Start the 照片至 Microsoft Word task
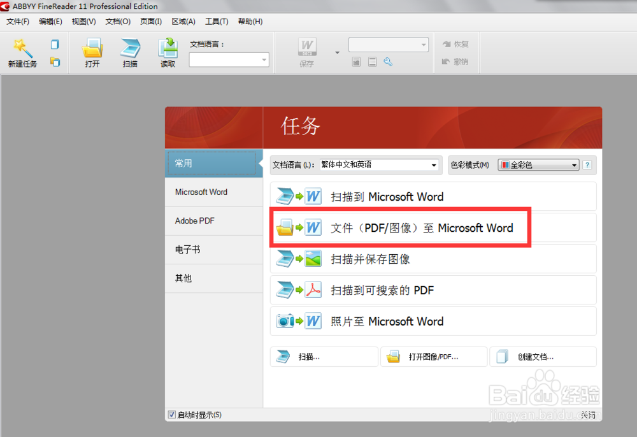The width and height of the screenshot is (637, 437). coord(433,321)
